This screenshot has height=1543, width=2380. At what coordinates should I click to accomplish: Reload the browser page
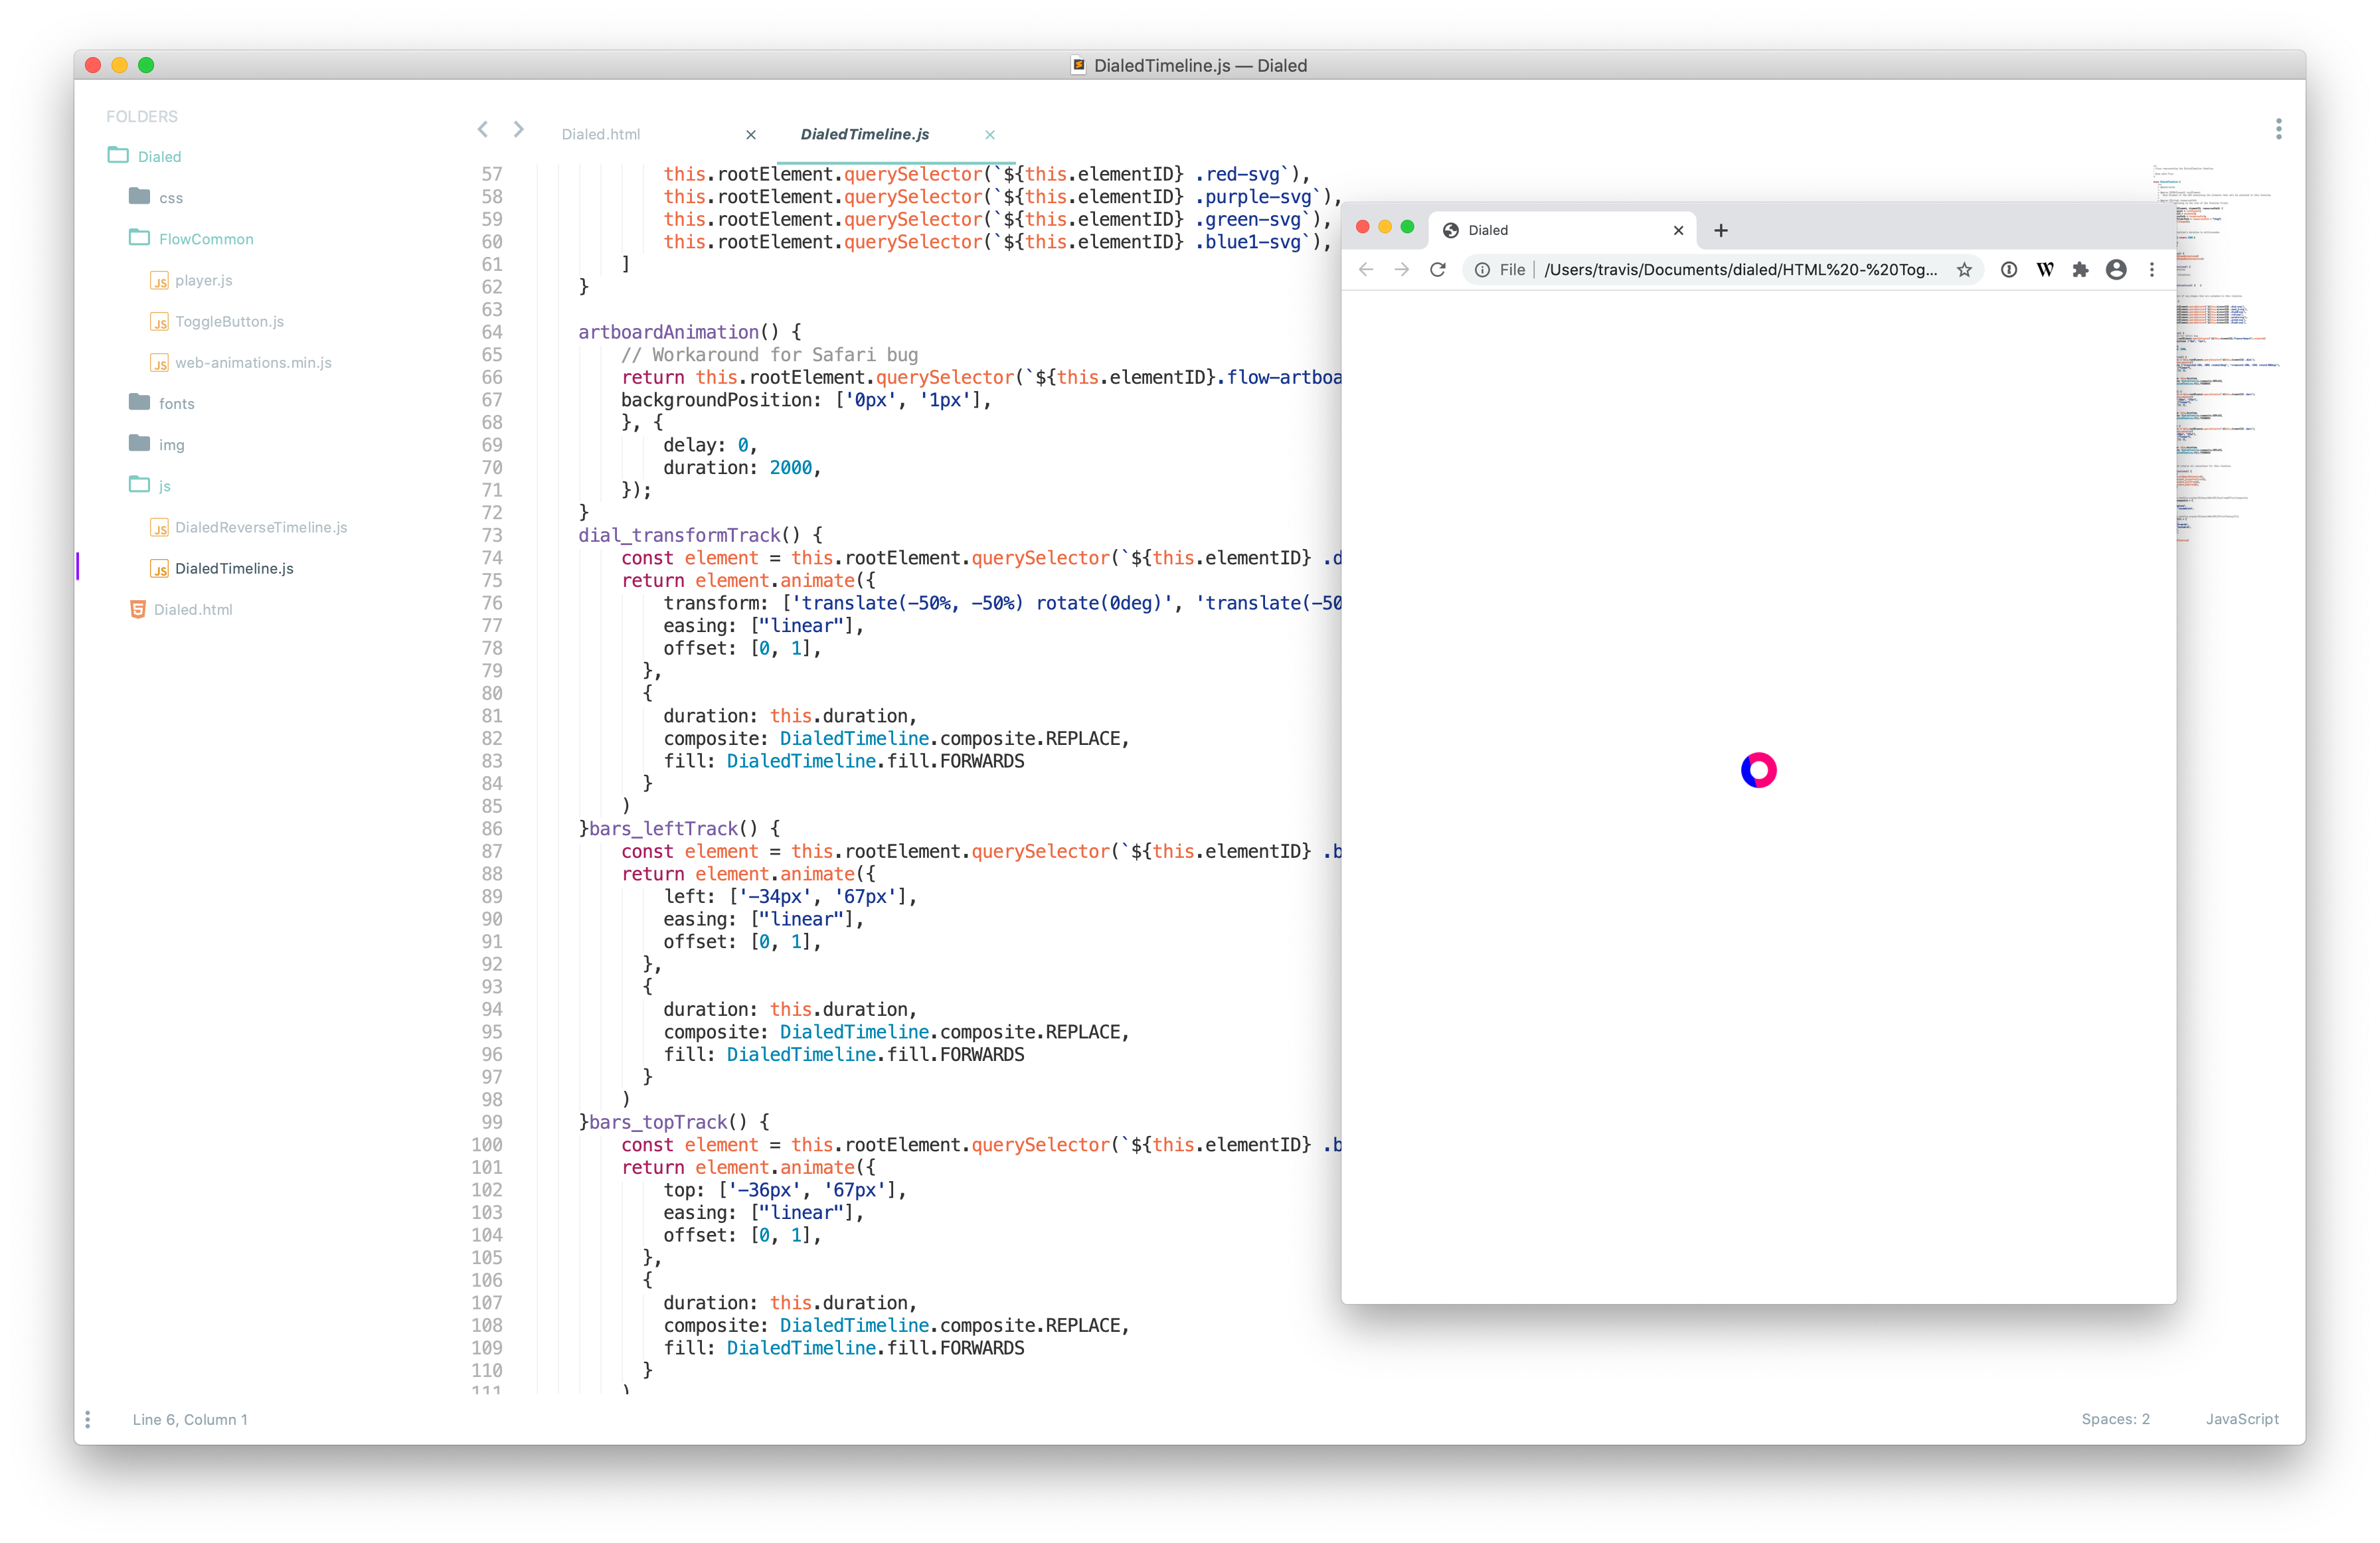click(1438, 269)
